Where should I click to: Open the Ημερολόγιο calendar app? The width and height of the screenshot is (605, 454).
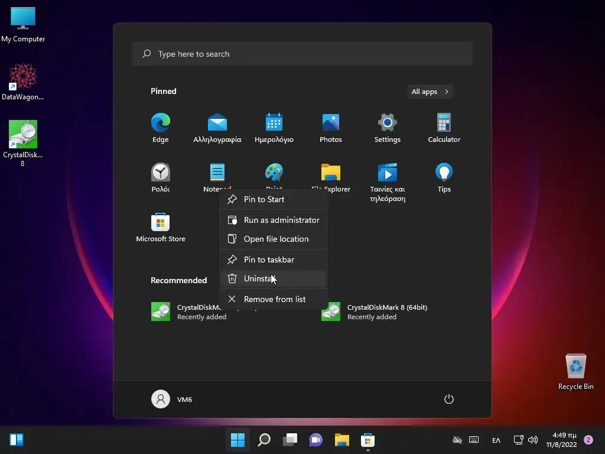tap(274, 128)
